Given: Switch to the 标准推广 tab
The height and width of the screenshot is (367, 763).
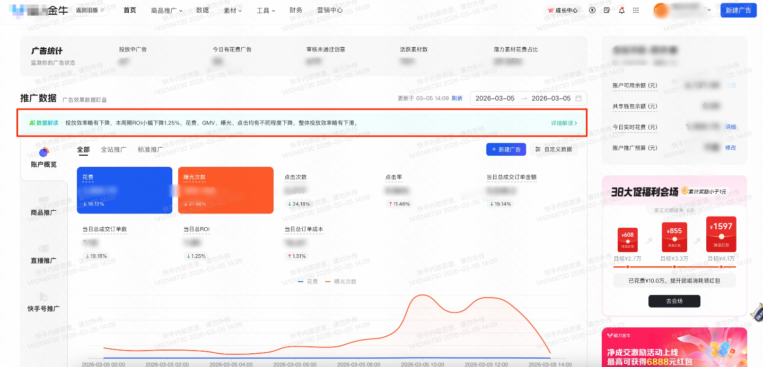Looking at the screenshot, I should (x=150, y=149).
